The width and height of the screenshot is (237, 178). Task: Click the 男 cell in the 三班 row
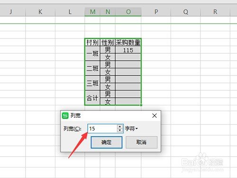[108, 79]
